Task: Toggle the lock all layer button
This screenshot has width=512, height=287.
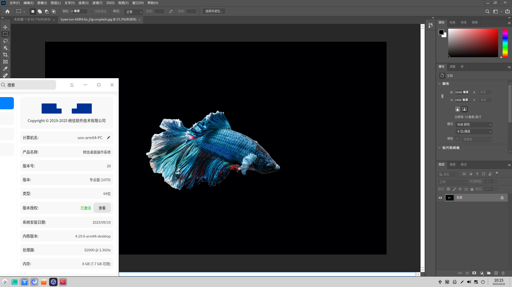Action: tap(472, 189)
